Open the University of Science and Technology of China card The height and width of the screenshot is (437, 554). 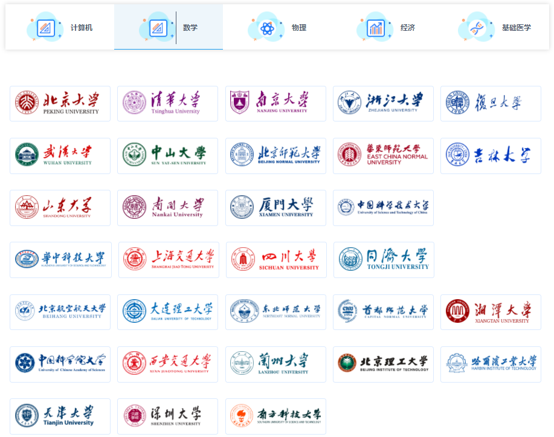383,208
